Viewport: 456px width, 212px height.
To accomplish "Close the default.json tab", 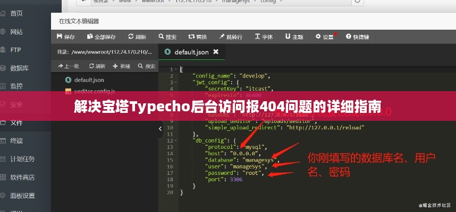I will 215,52.
